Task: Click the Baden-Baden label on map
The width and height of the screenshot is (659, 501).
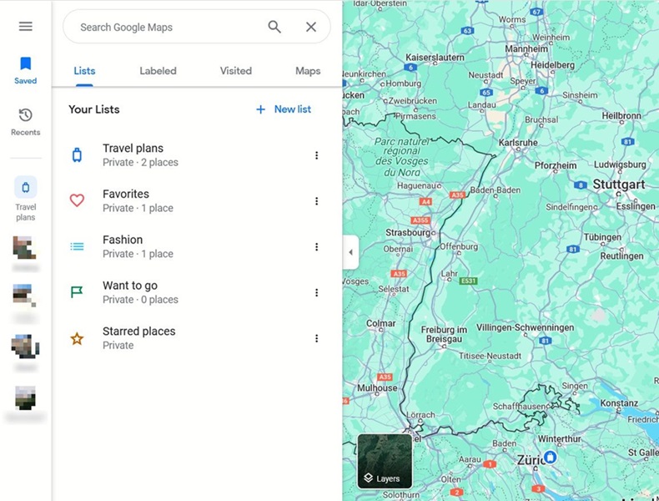Action: [496, 190]
